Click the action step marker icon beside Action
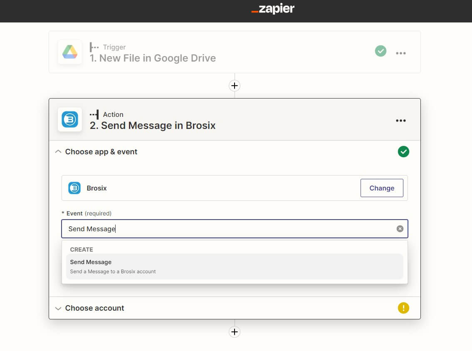472x351 pixels. point(94,114)
